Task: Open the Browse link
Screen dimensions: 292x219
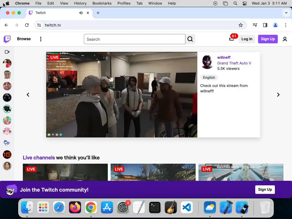Action: pos(24,39)
